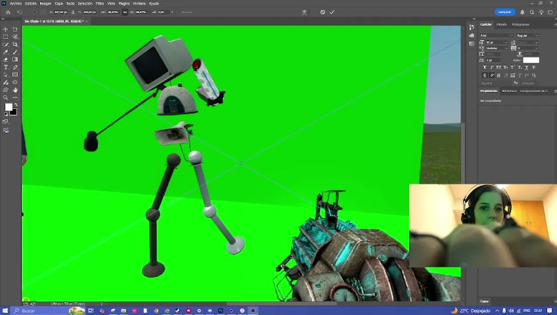
Task: Open the Edición menu
Action: [31, 3]
